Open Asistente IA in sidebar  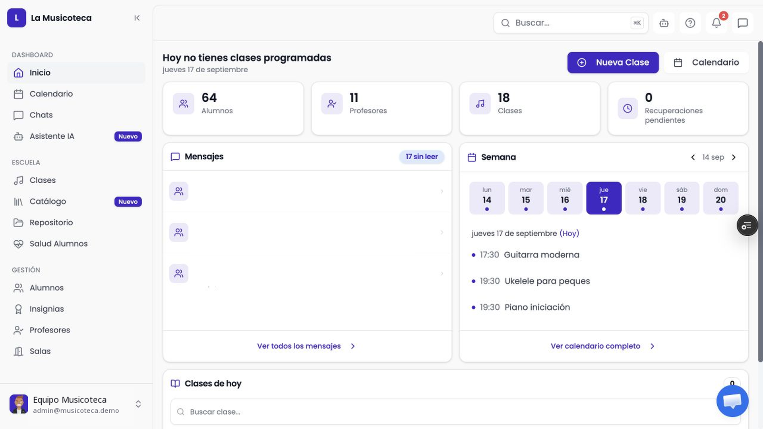click(76, 136)
